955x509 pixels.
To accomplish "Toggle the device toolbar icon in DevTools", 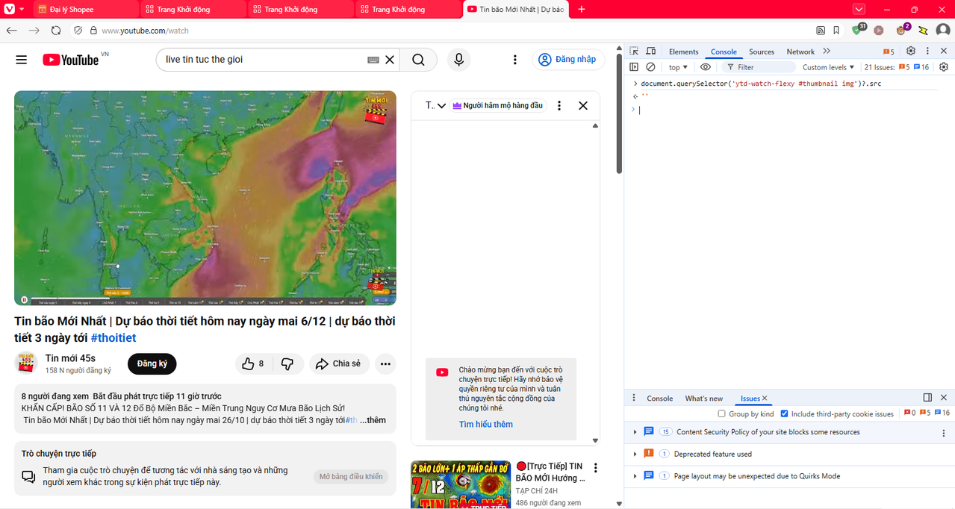I will [x=650, y=51].
